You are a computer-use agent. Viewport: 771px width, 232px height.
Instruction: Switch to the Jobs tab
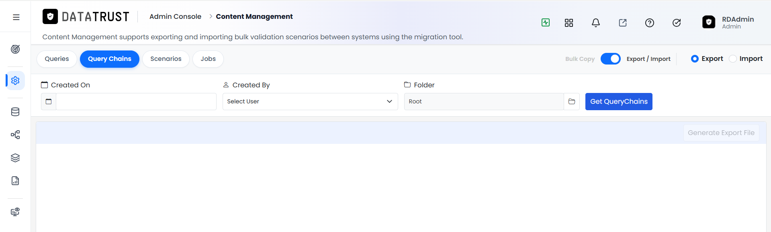tap(208, 59)
